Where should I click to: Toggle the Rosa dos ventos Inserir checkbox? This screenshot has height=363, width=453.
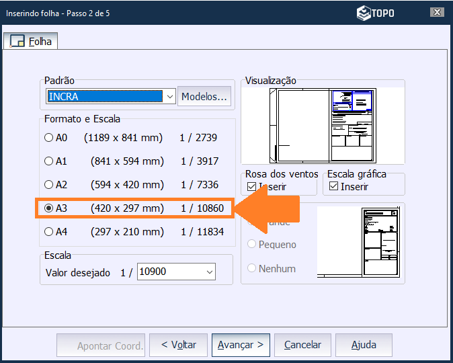[251, 186]
